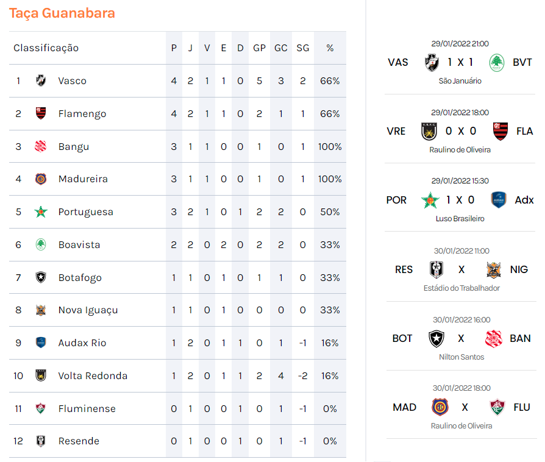
Task: Click the Vasco crest in standings table
Action: [x=41, y=80]
